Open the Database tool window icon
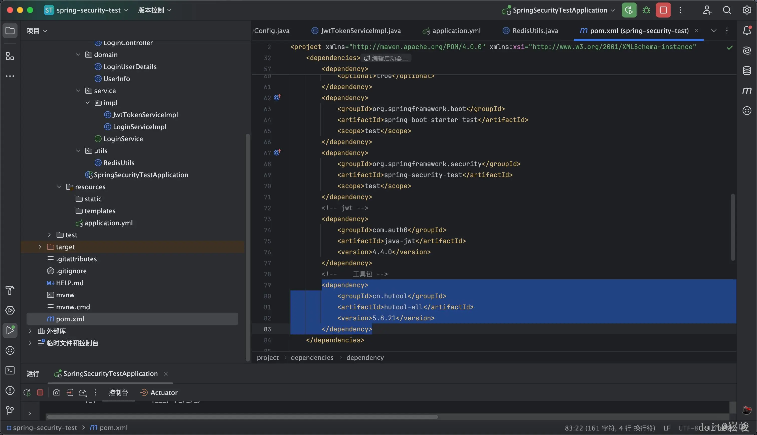Screen dimensions: 757x435 [746, 71]
